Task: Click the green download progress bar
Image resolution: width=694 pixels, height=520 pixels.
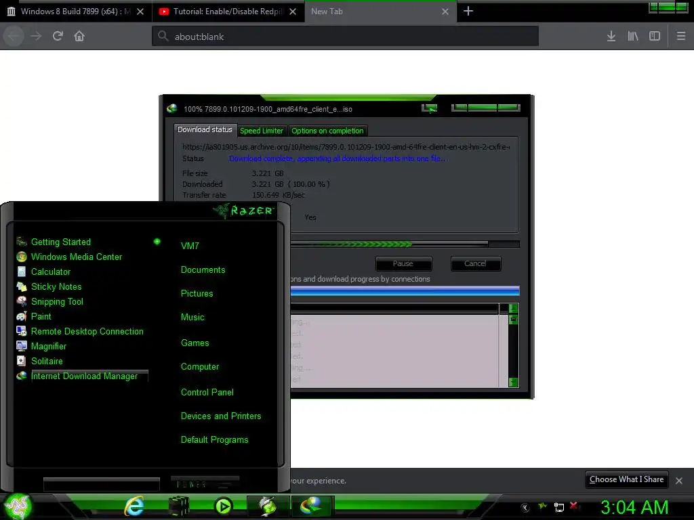Action: tap(405, 244)
